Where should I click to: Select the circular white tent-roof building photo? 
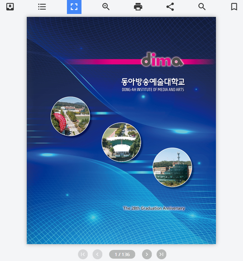(121, 142)
